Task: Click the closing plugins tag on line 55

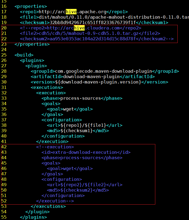Action: click(x=33, y=217)
